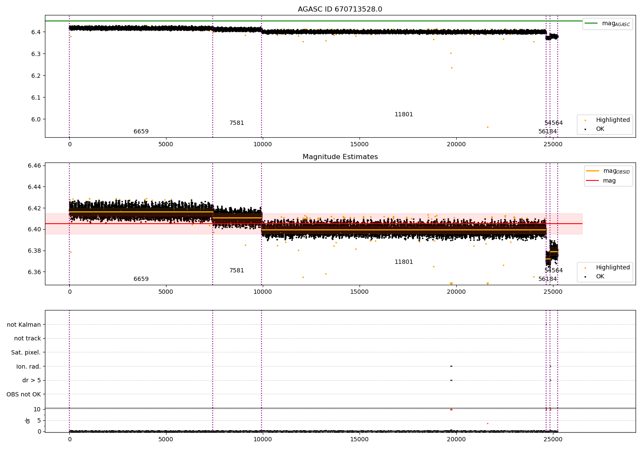Click the '5000' x tick under middle plot

(166, 292)
